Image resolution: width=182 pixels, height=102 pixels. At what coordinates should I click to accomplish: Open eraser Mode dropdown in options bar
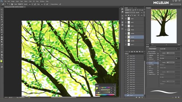tap(20, 4)
